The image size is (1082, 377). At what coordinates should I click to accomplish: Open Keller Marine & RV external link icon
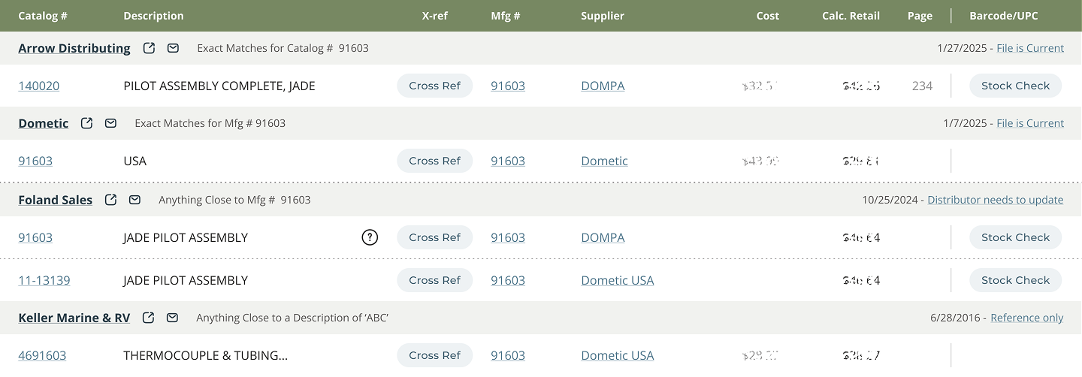click(148, 318)
